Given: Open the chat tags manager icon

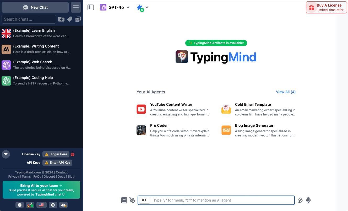Looking at the screenshot, I should (x=70, y=19).
